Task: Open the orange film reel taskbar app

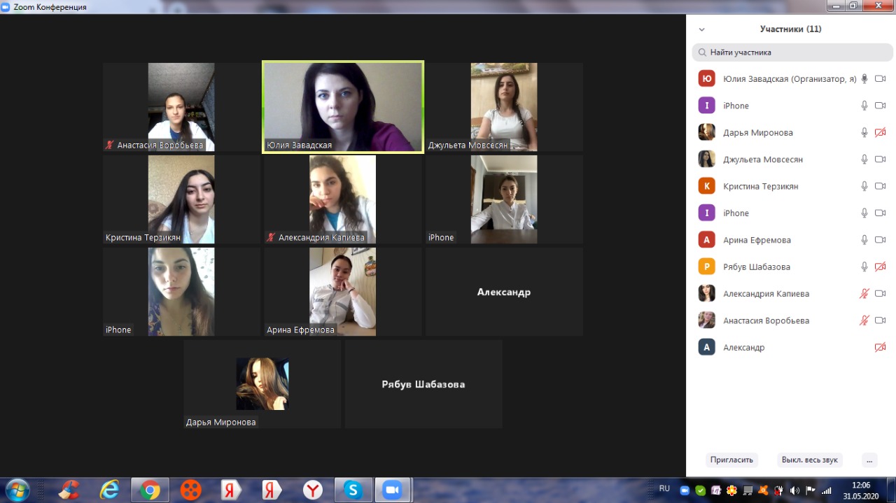Action: [x=190, y=490]
